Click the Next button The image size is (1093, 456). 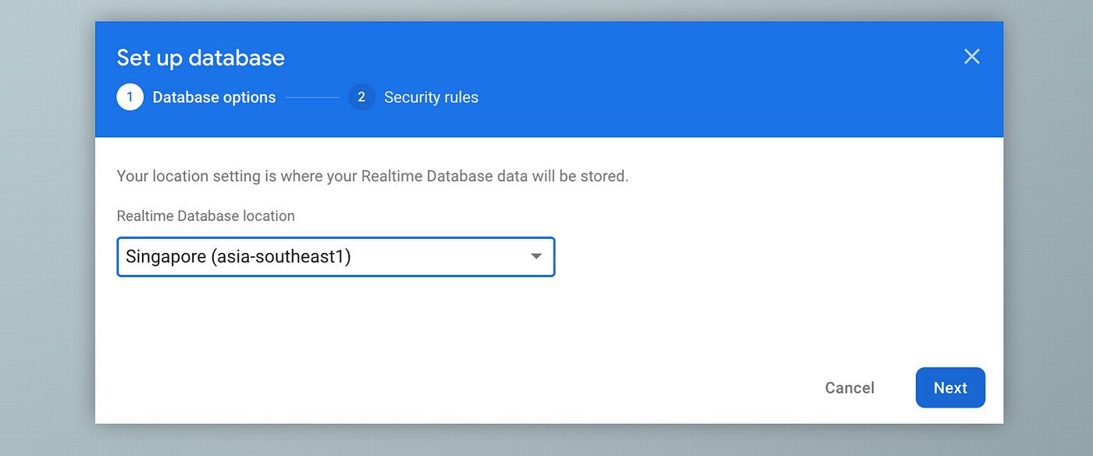pos(950,388)
